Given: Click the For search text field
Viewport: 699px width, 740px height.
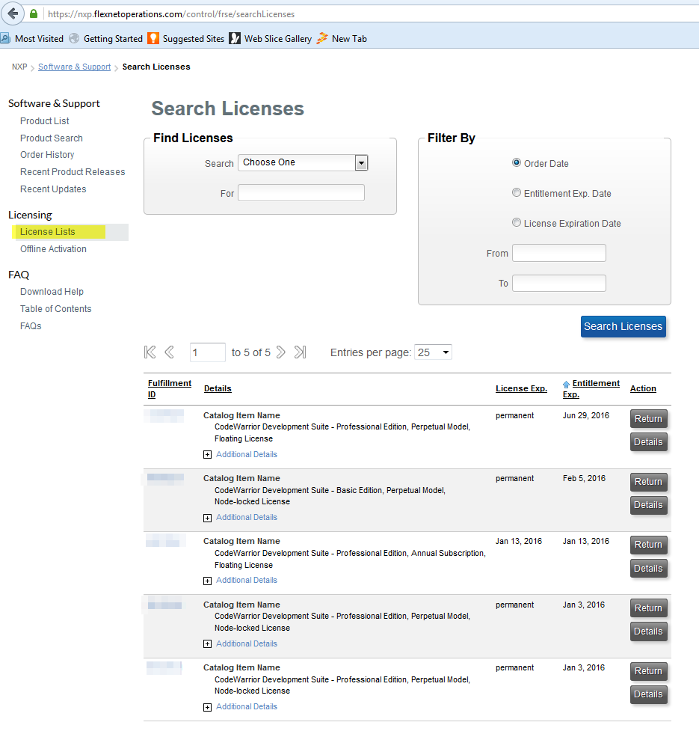Looking at the screenshot, I should 301,192.
